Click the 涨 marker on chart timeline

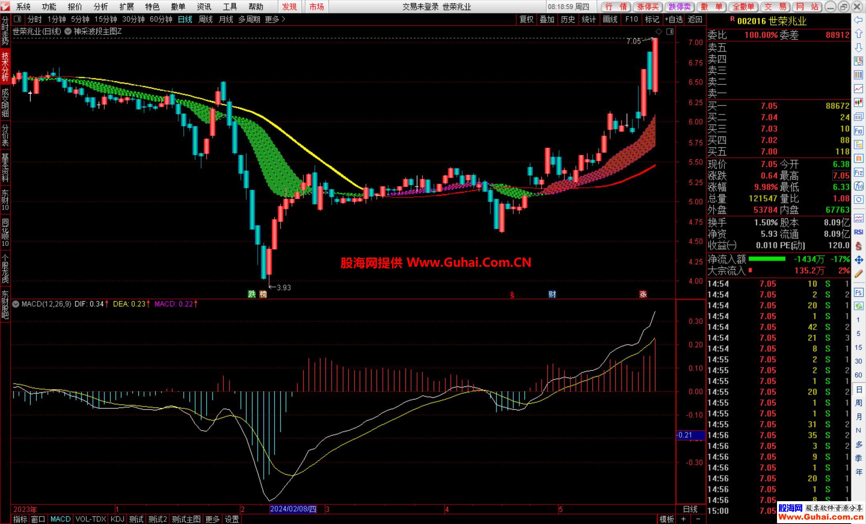click(643, 294)
